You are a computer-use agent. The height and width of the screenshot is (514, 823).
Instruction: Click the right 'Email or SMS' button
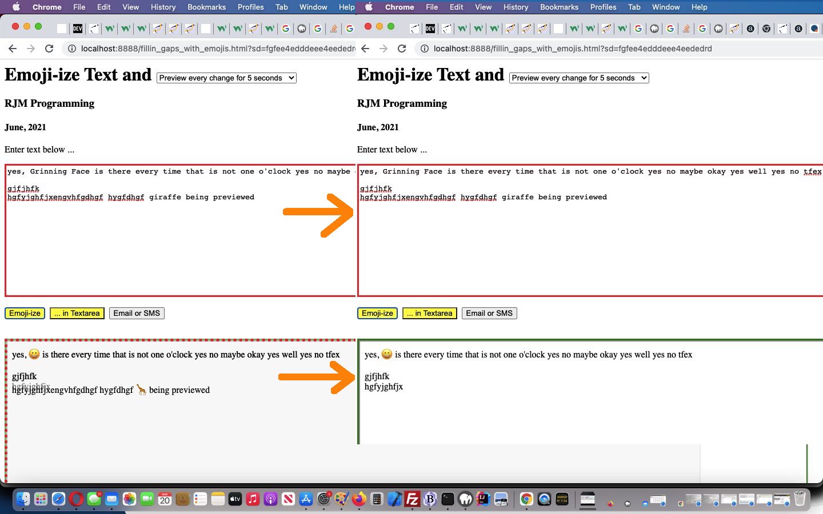click(489, 313)
